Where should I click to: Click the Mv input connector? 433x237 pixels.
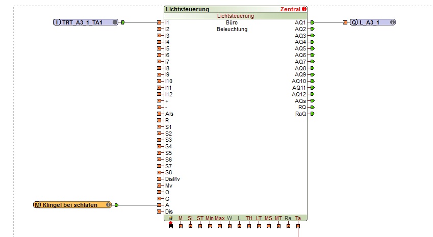coord(159,186)
